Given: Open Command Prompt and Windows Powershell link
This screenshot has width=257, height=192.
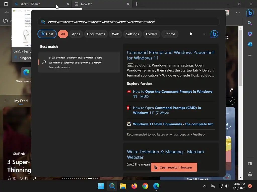Looking at the screenshot, I should tap(171, 55).
